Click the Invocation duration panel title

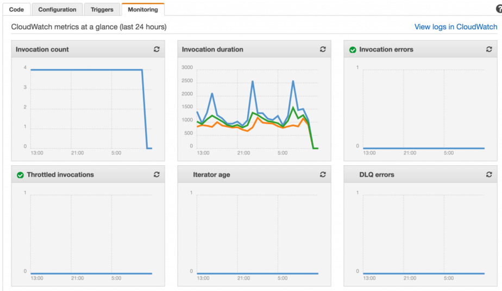click(x=212, y=49)
